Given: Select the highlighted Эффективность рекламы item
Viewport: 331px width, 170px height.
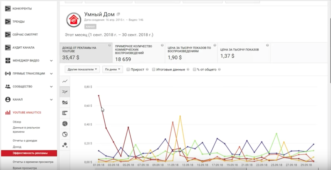Looking at the screenshot, I should point(29,153).
